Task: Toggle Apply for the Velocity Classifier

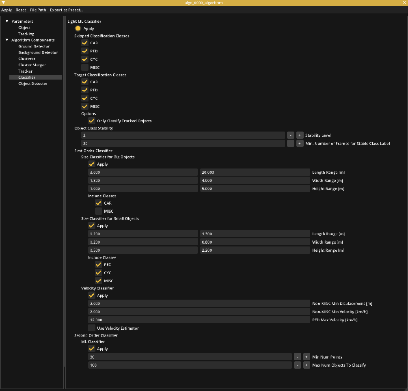Action: [x=92, y=296]
